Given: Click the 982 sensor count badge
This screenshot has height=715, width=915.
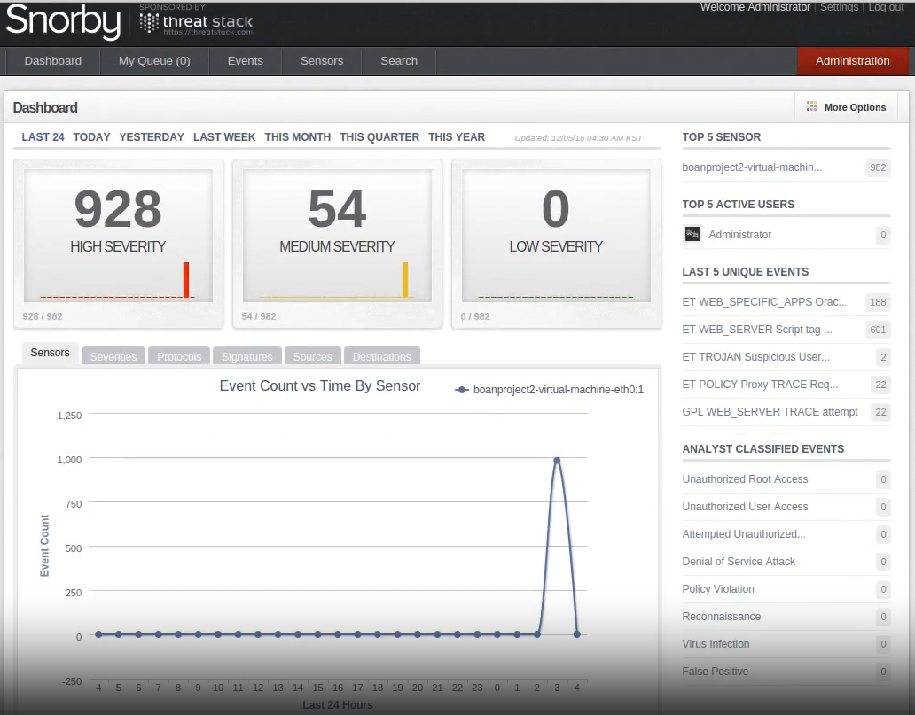Looking at the screenshot, I should pos(878,168).
